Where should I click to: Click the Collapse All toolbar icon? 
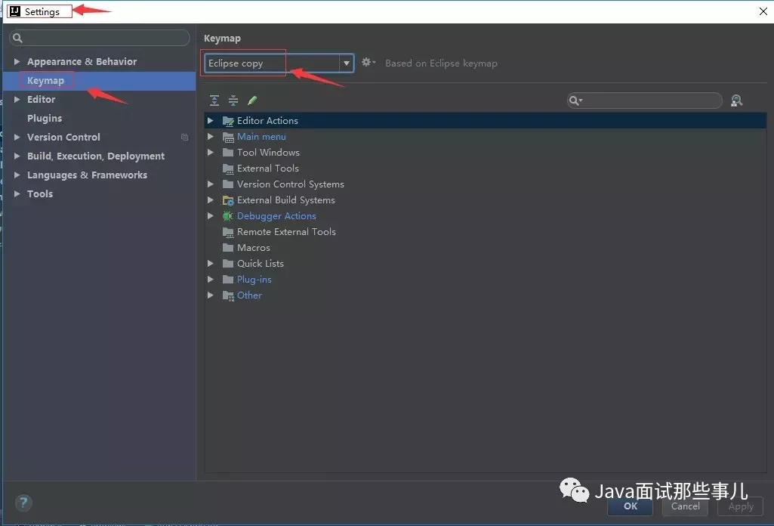pyautogui.click(x=233, y=101)
